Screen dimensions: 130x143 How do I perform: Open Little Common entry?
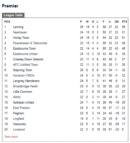(x=22, y=92)
